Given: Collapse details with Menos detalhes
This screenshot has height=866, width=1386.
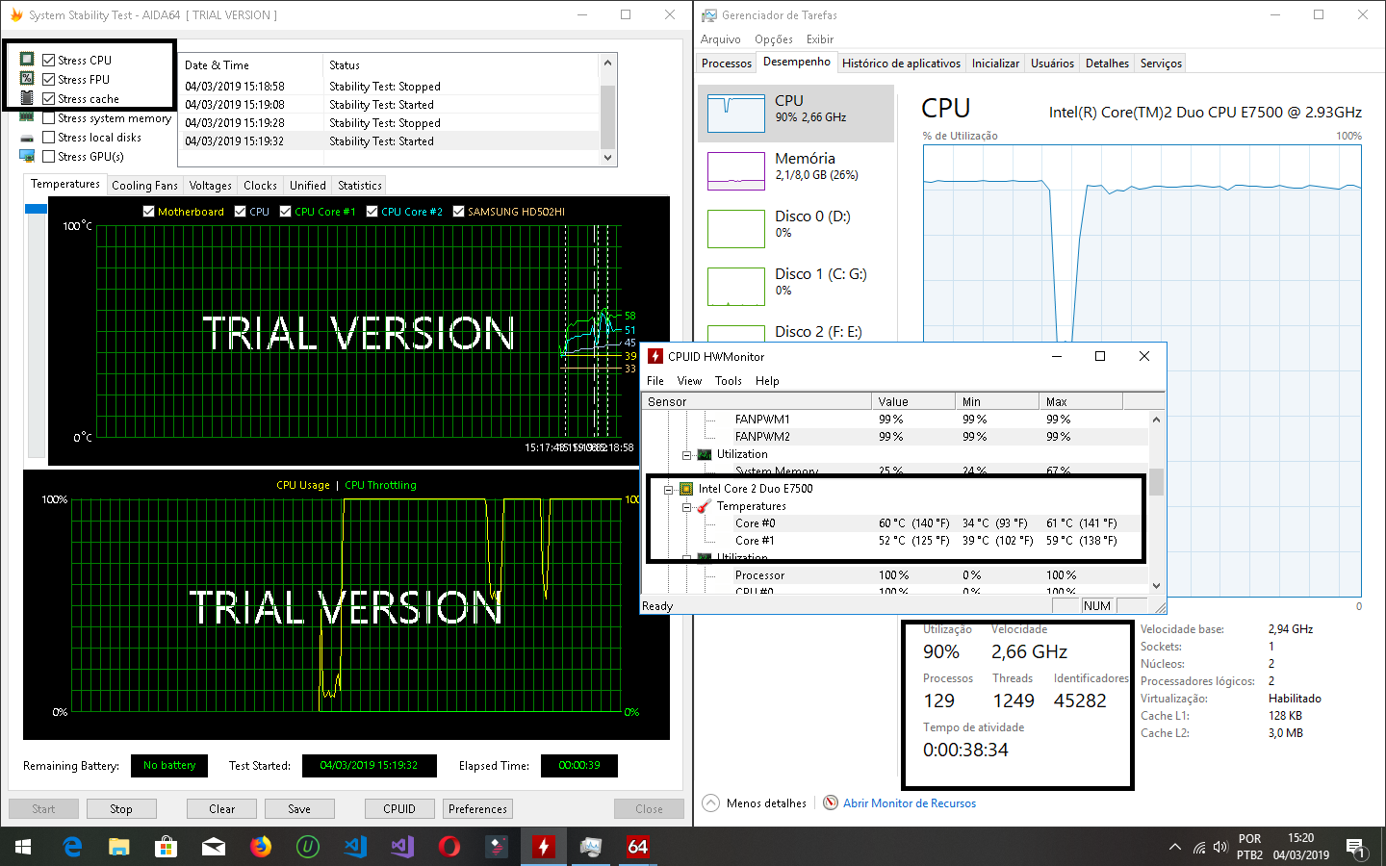Looking at the screenshot, I should click(x=755, y=803).
